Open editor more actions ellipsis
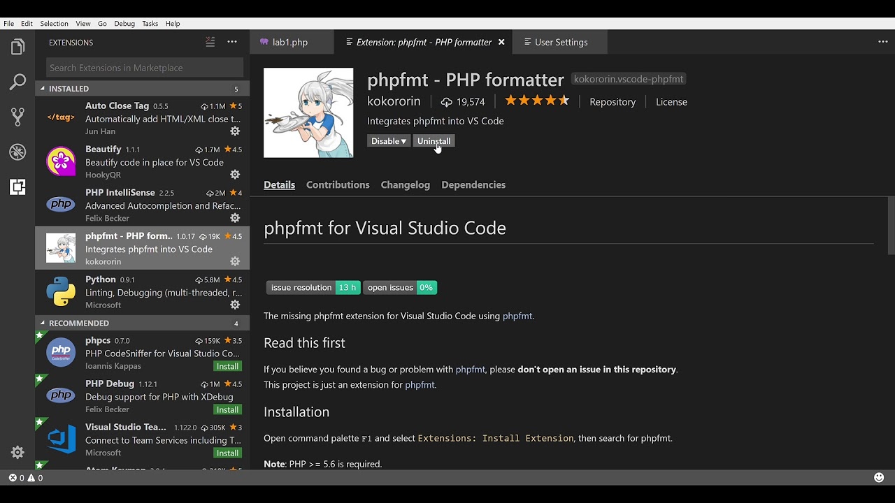Viewport: 895px width, 503px height. click(882, 42)
